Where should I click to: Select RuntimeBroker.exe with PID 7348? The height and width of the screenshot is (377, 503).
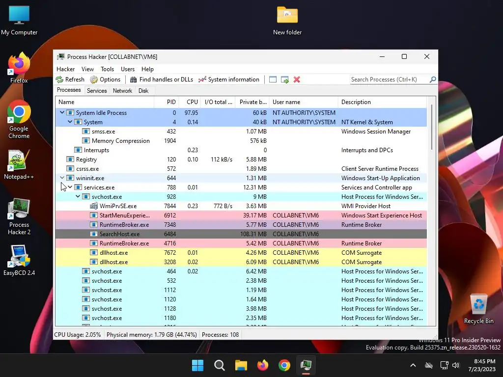tap(241, 224)
